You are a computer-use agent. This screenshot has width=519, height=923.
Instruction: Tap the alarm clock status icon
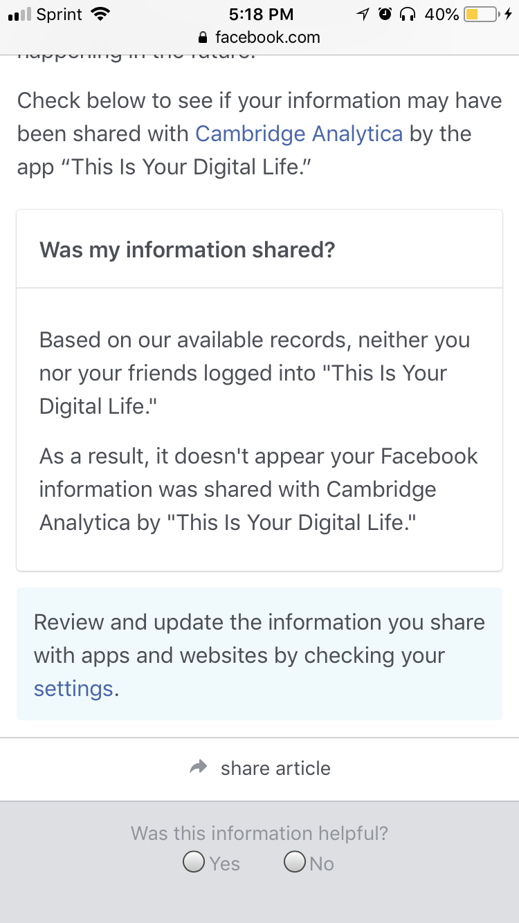click(385, 14)
